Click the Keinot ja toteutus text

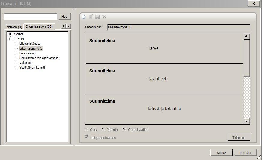tap(164, 109)
